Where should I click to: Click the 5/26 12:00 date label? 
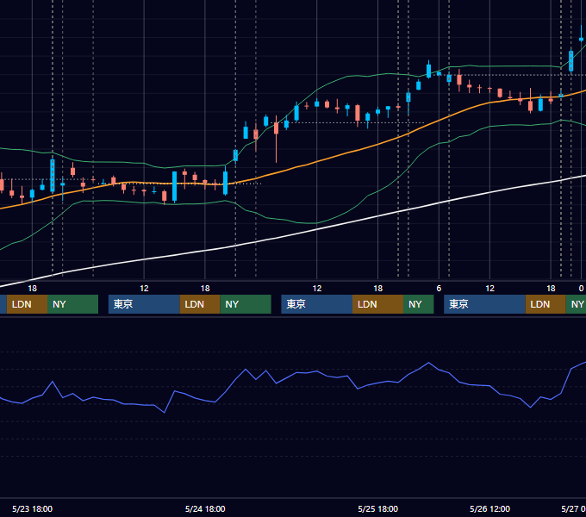point(489,508)
